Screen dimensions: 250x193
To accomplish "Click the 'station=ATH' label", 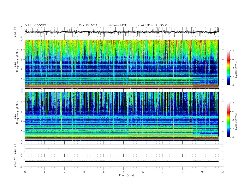I will click(x=117, y=25).
